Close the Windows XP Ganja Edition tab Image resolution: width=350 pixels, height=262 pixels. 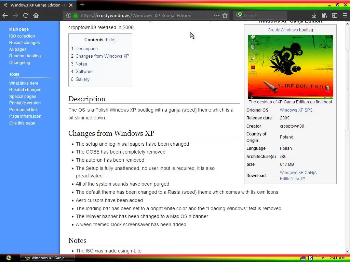click(70, 5)
